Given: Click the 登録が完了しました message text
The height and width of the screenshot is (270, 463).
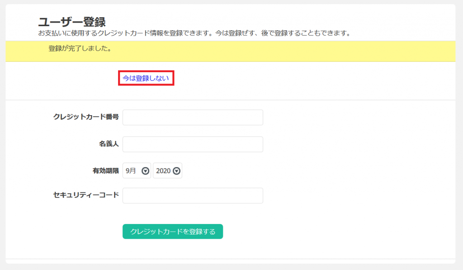Looking at the screenshot, I should [80, 48].
